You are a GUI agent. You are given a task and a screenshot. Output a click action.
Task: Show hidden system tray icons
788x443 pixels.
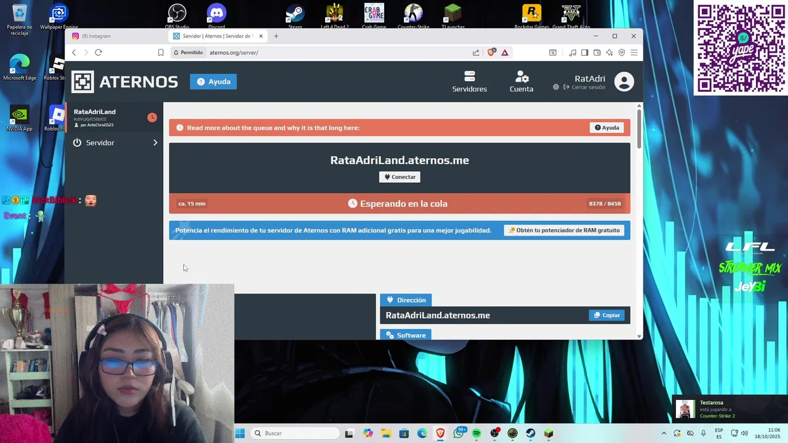(x=664, y=433)
